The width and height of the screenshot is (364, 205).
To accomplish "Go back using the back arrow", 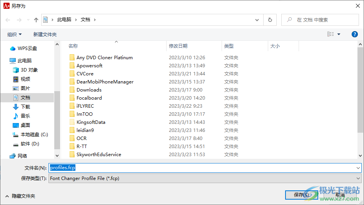I will pyautogui.click(x=8, y=20).
